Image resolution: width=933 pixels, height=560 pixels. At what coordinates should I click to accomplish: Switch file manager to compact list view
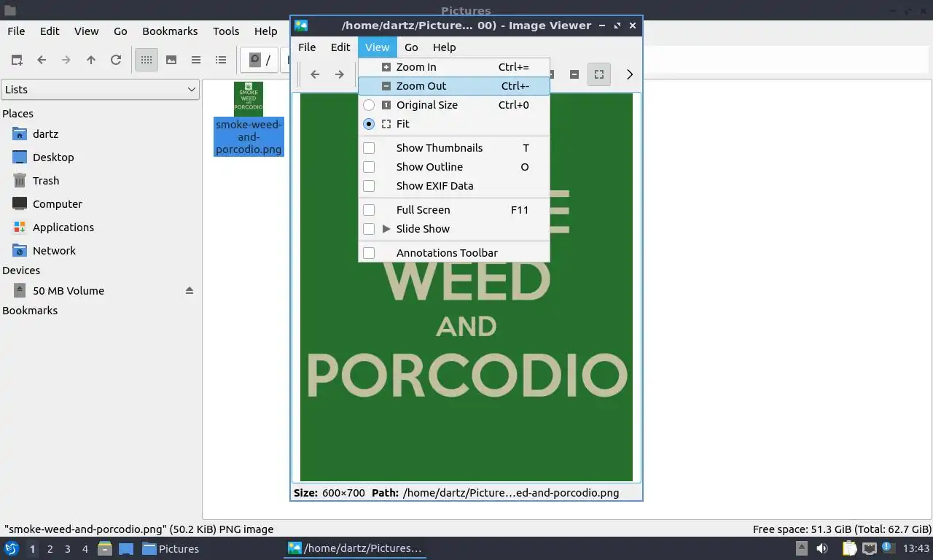(x=196, y=60)
